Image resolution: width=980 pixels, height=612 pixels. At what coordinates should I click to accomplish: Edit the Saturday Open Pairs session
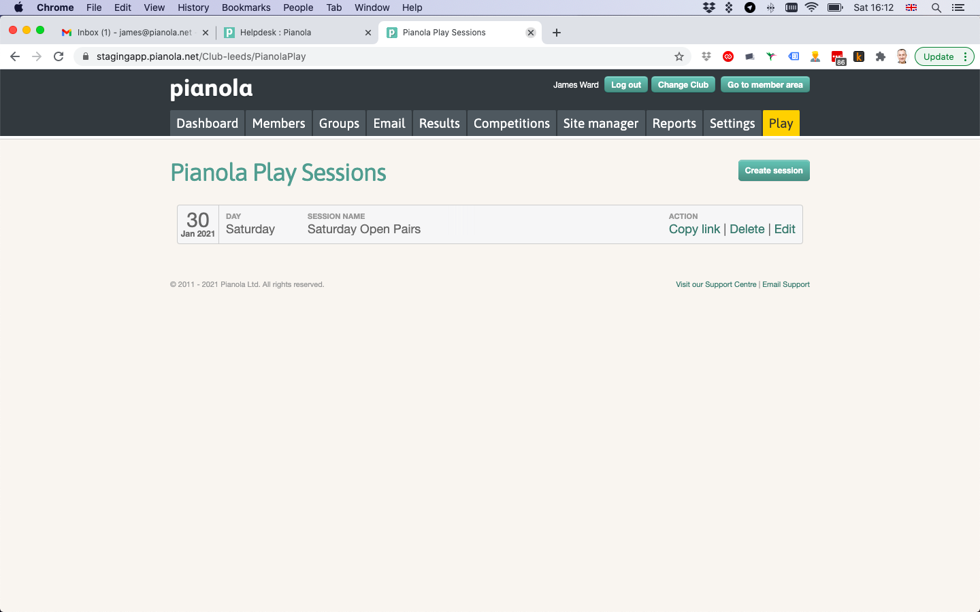(x=785, y=229)
